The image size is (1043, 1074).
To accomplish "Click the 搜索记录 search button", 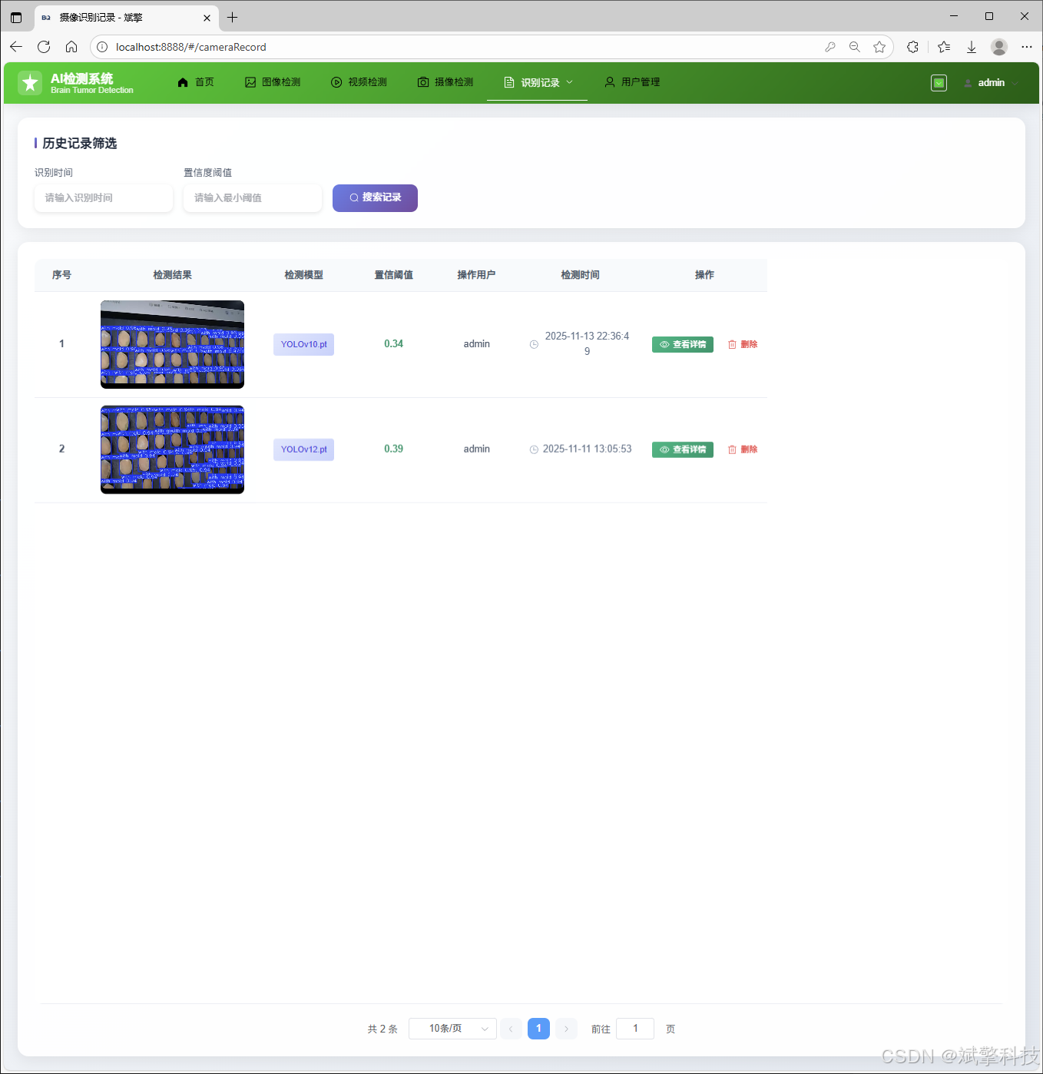I will (x=375, y=198).
